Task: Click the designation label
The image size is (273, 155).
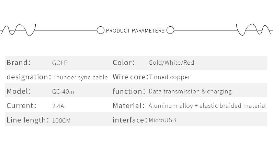Action: 29,77
